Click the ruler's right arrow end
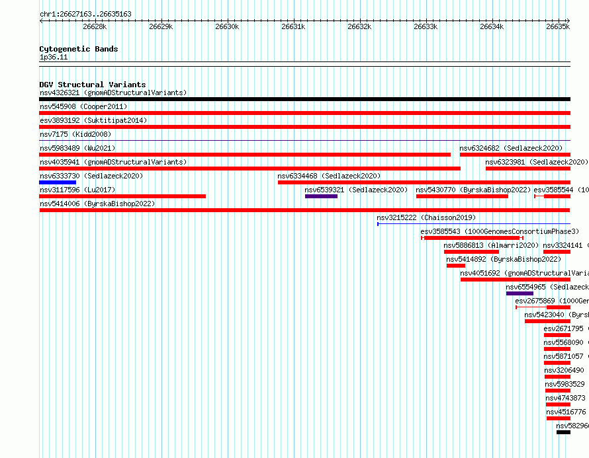This screenshot has height=458, width=589. click(x=568, y=20)
